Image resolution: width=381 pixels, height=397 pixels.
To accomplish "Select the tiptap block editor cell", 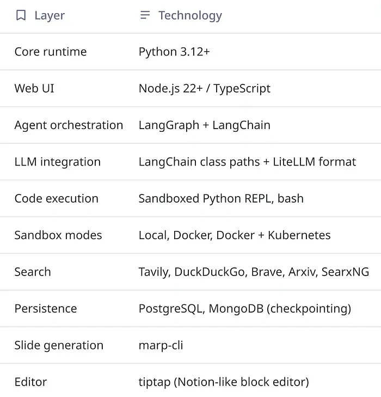I will [224, 382].
